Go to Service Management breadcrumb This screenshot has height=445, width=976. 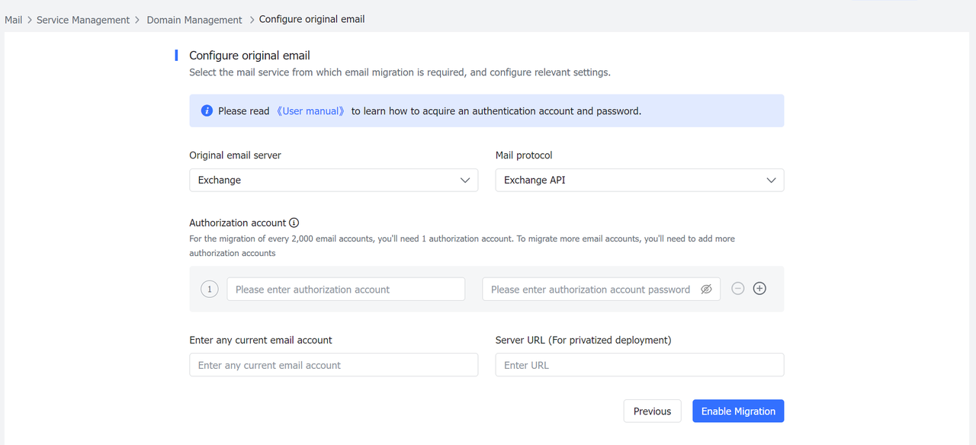coord(83,20)
